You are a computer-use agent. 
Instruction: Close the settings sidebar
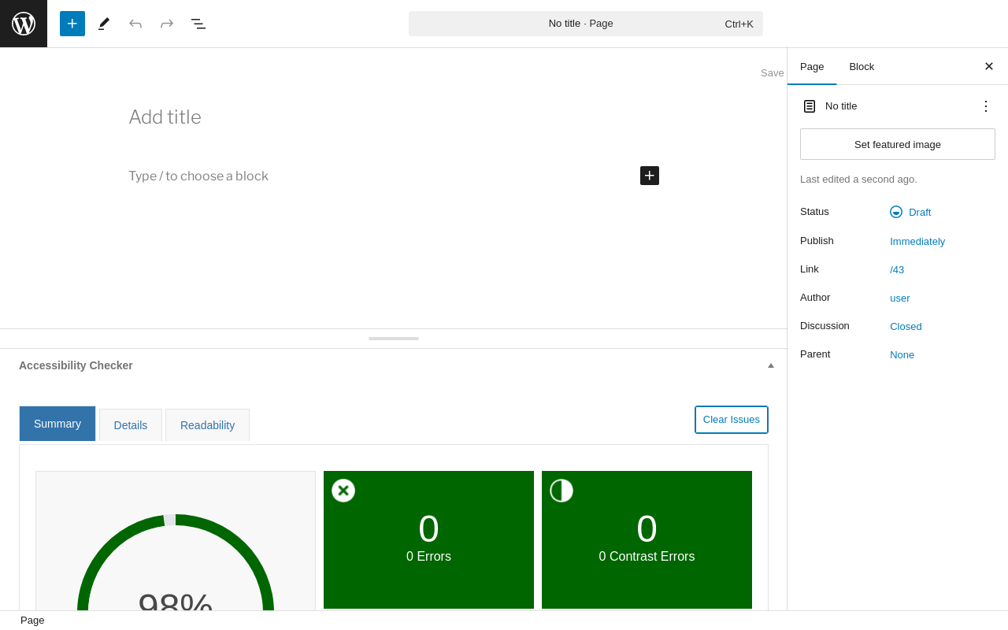tap(989, 66)
